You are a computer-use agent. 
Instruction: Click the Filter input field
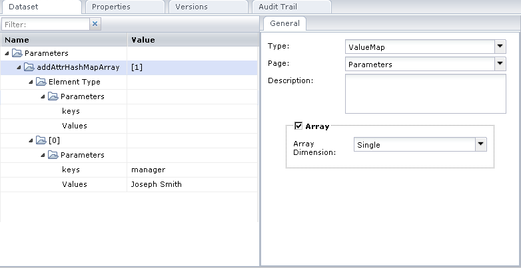tap(45, 24)
